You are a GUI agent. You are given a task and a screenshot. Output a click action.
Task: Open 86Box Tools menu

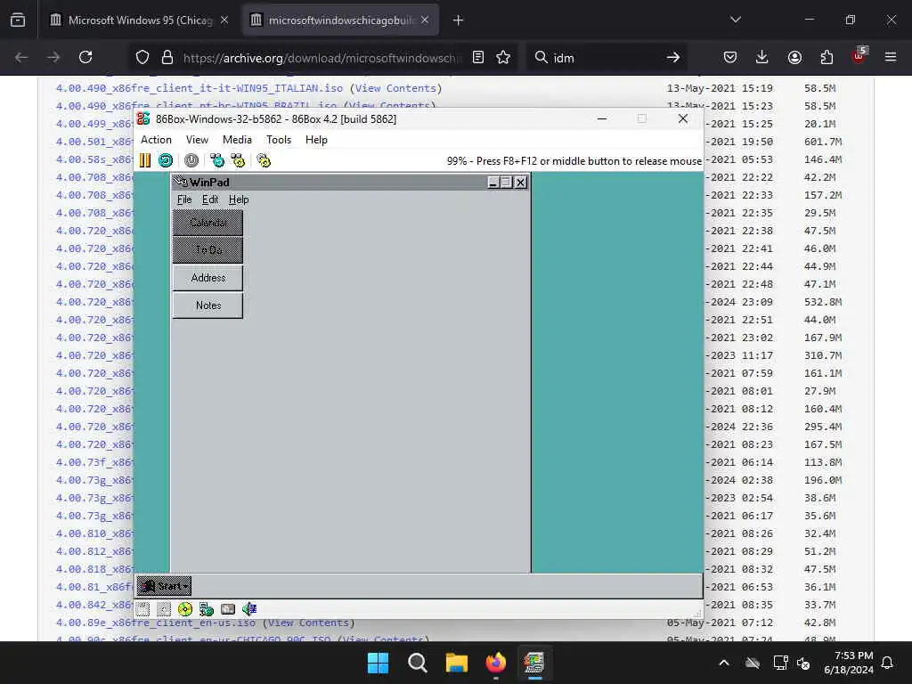point(279,140)
